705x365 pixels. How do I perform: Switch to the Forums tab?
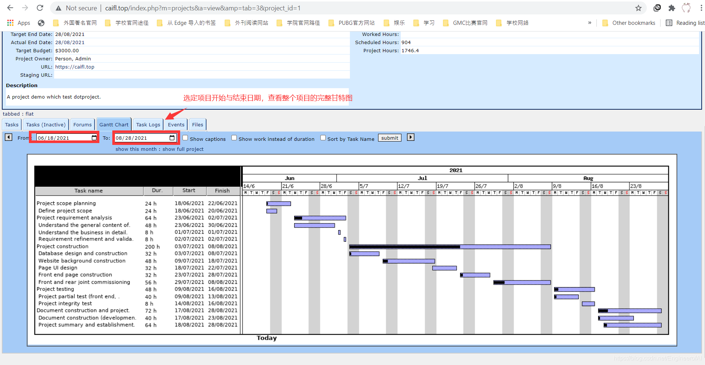(x=82, y=125)
